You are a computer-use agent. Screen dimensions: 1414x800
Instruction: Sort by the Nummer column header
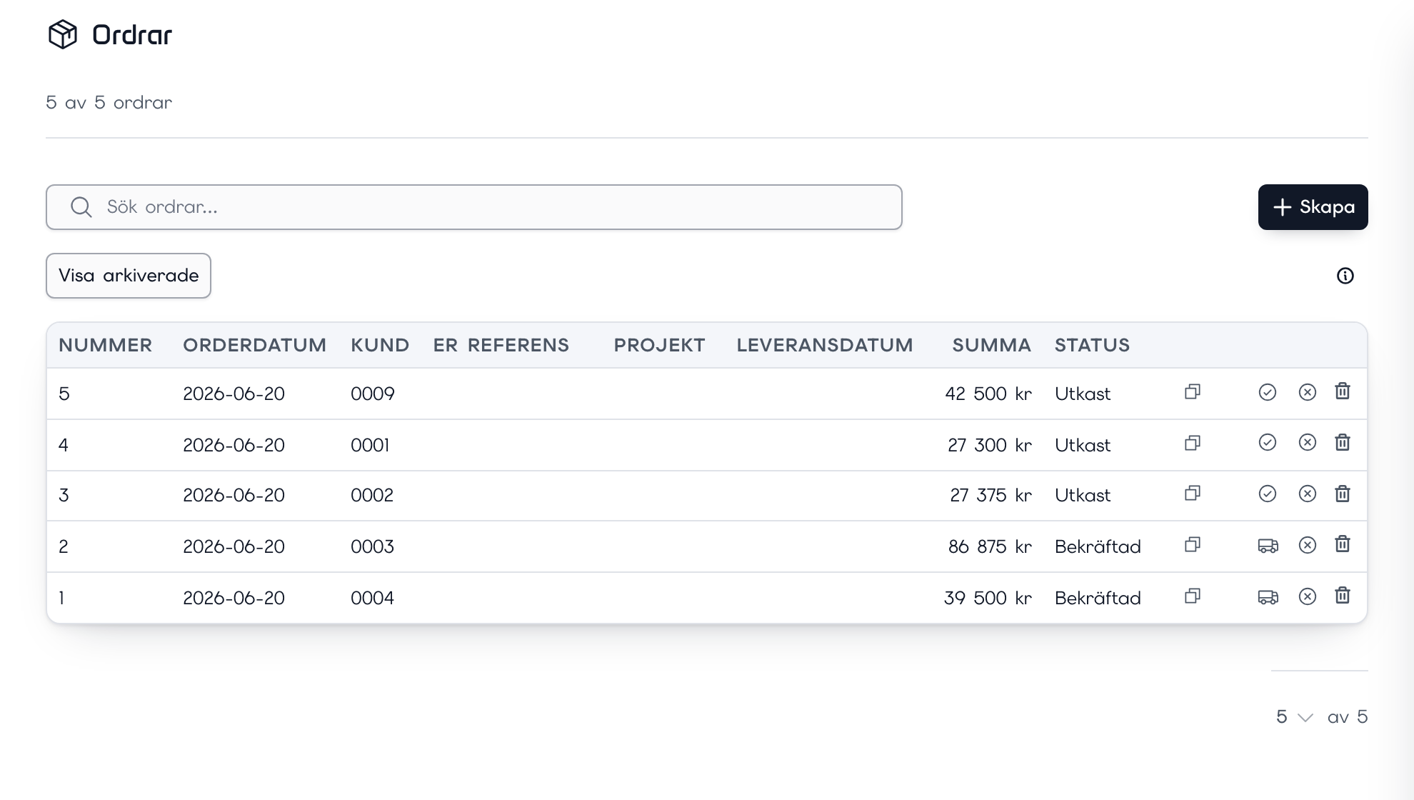[x=106, y=346]
